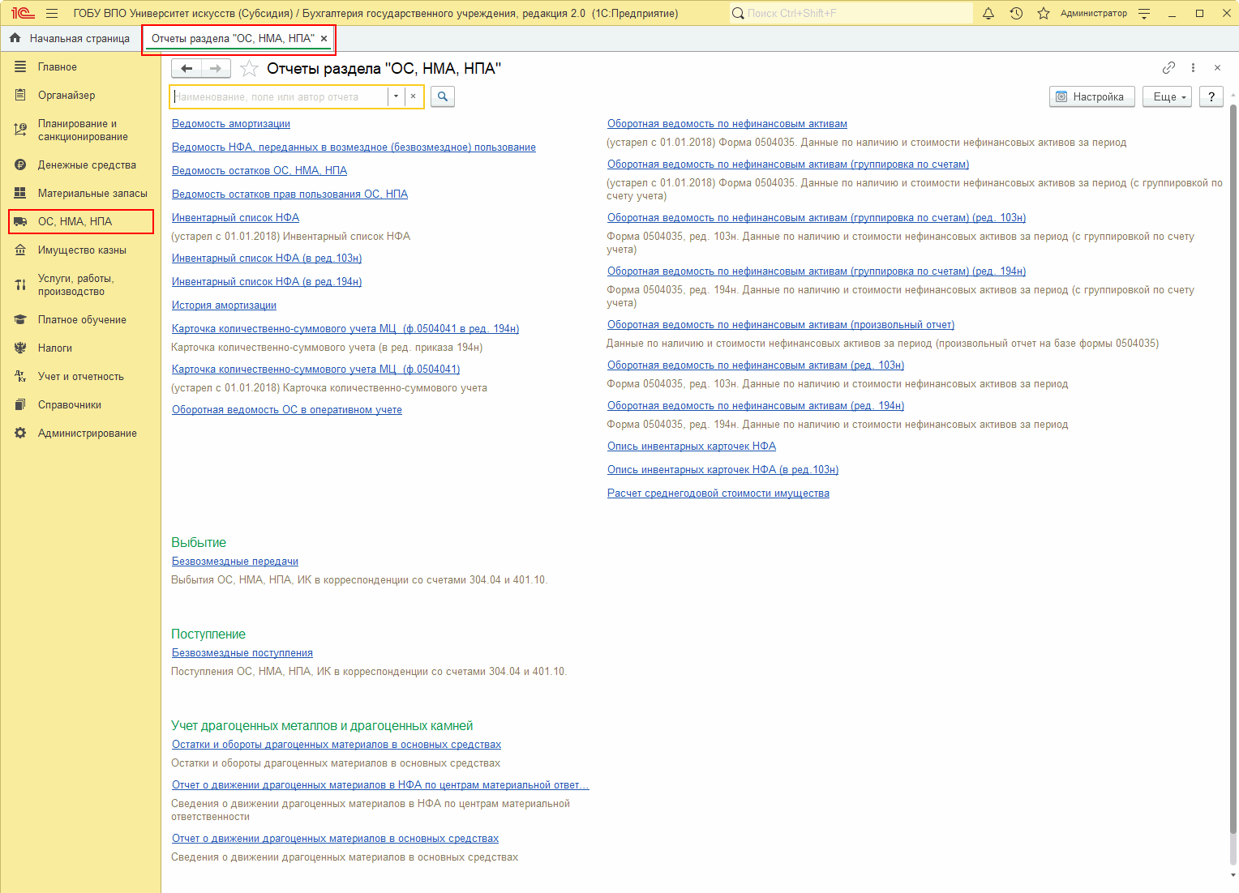Close the reports form with X
The height and width of the screenshot is (893, 1239).
[x=1217, y=68]
